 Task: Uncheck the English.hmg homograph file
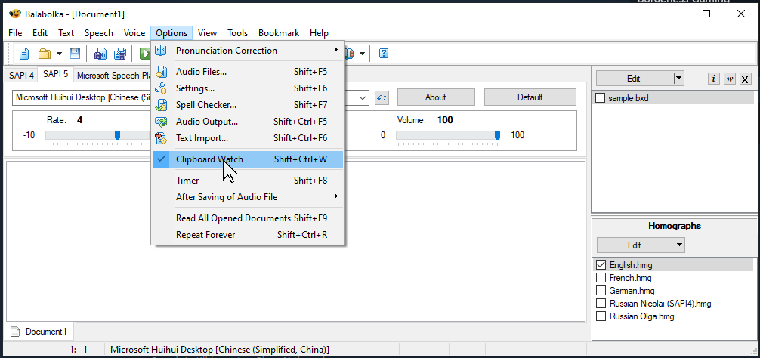point(601,265)
